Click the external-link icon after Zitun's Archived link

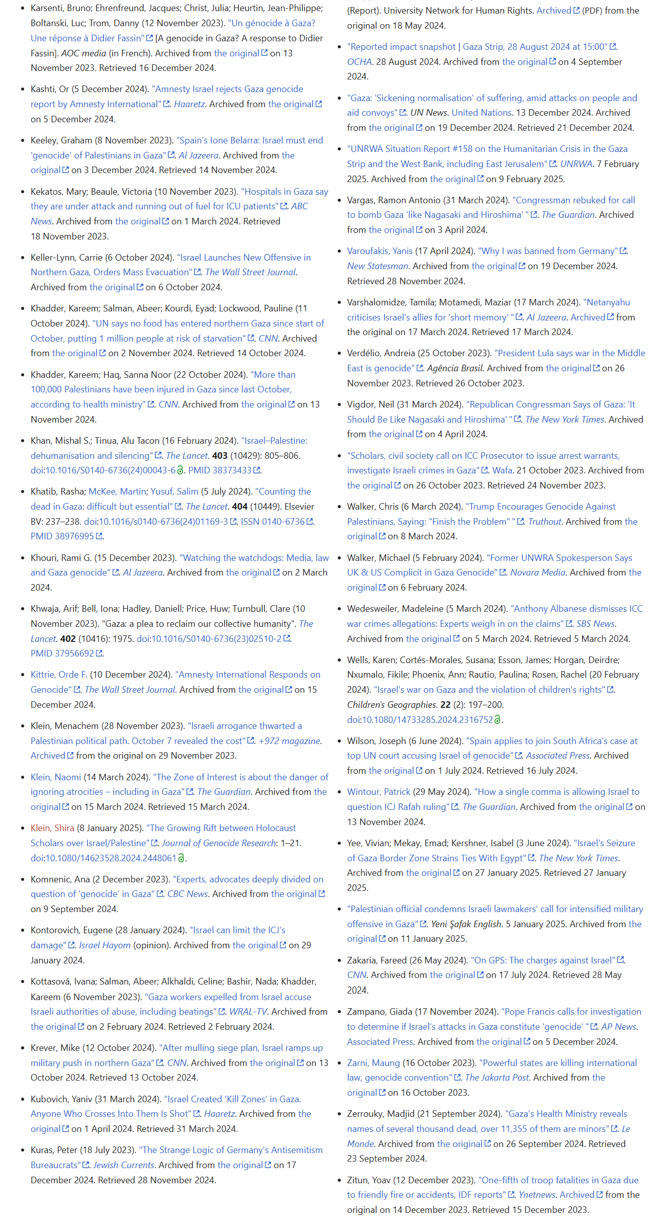tap(599, 1195)
